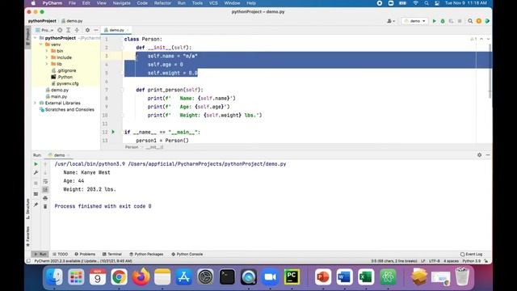Go to previous highlighted error arrow
517x291 pixels.
[x=481, y=39]
